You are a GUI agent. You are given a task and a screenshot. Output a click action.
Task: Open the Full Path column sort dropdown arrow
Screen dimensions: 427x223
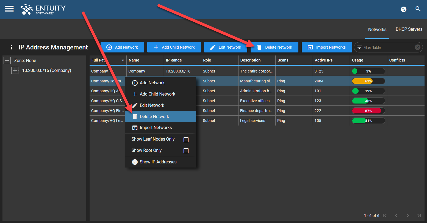[123, 60]
